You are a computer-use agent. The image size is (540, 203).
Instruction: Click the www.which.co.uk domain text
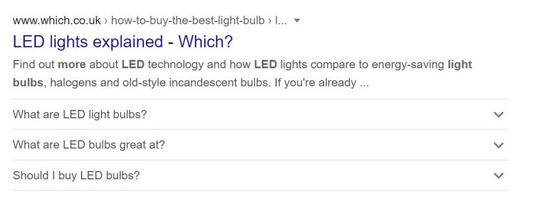tap(57, 21)
